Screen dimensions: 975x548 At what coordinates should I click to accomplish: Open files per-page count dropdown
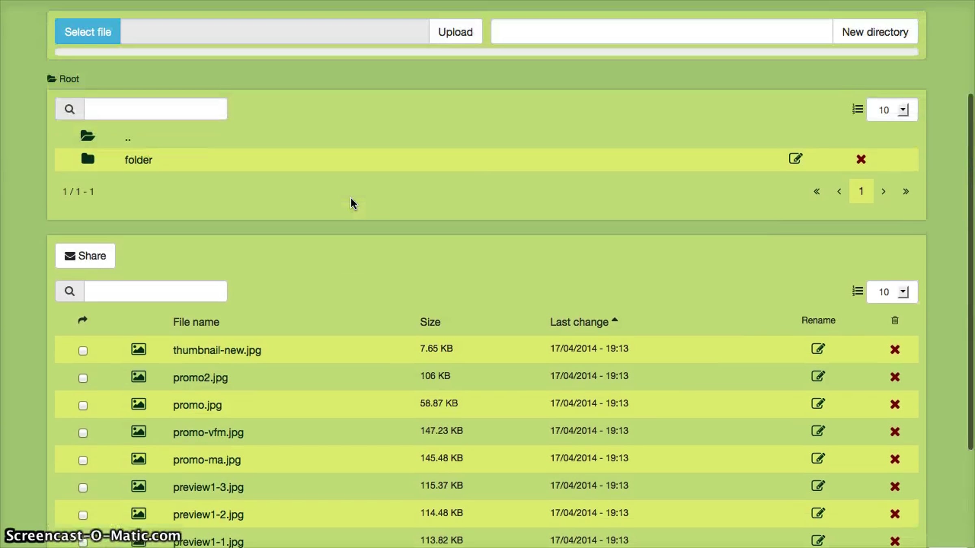point(892,292)
